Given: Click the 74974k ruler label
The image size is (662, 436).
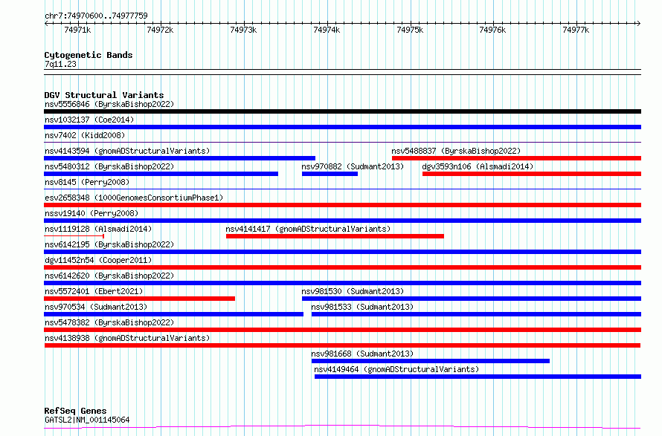Looking at the screenshot, I should pyautogui.click(x=327, y=30).
